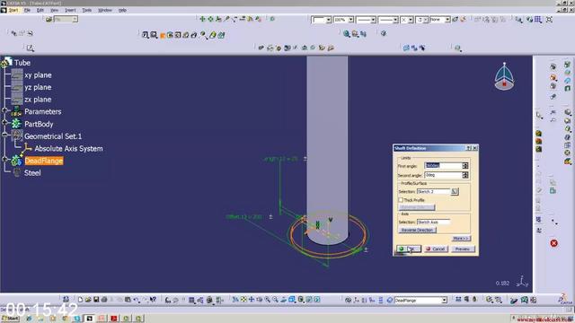The image size is (575, 323).
Task: Activate Fly mode icon in View toolbar
Action: click(x=235, y=300)
